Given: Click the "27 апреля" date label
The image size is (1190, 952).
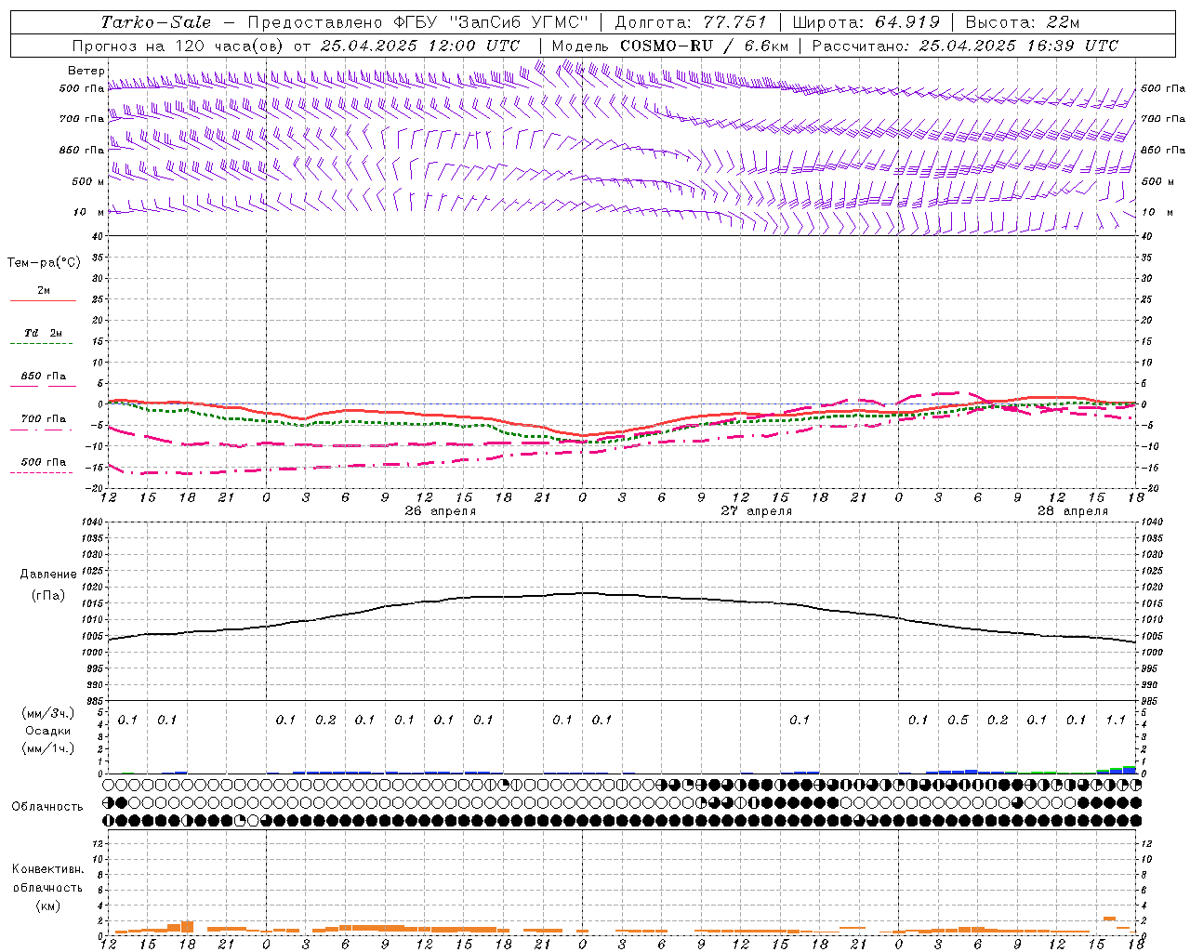Looking at the screenshot, I should pyautogui.click(x=757, y=511).
